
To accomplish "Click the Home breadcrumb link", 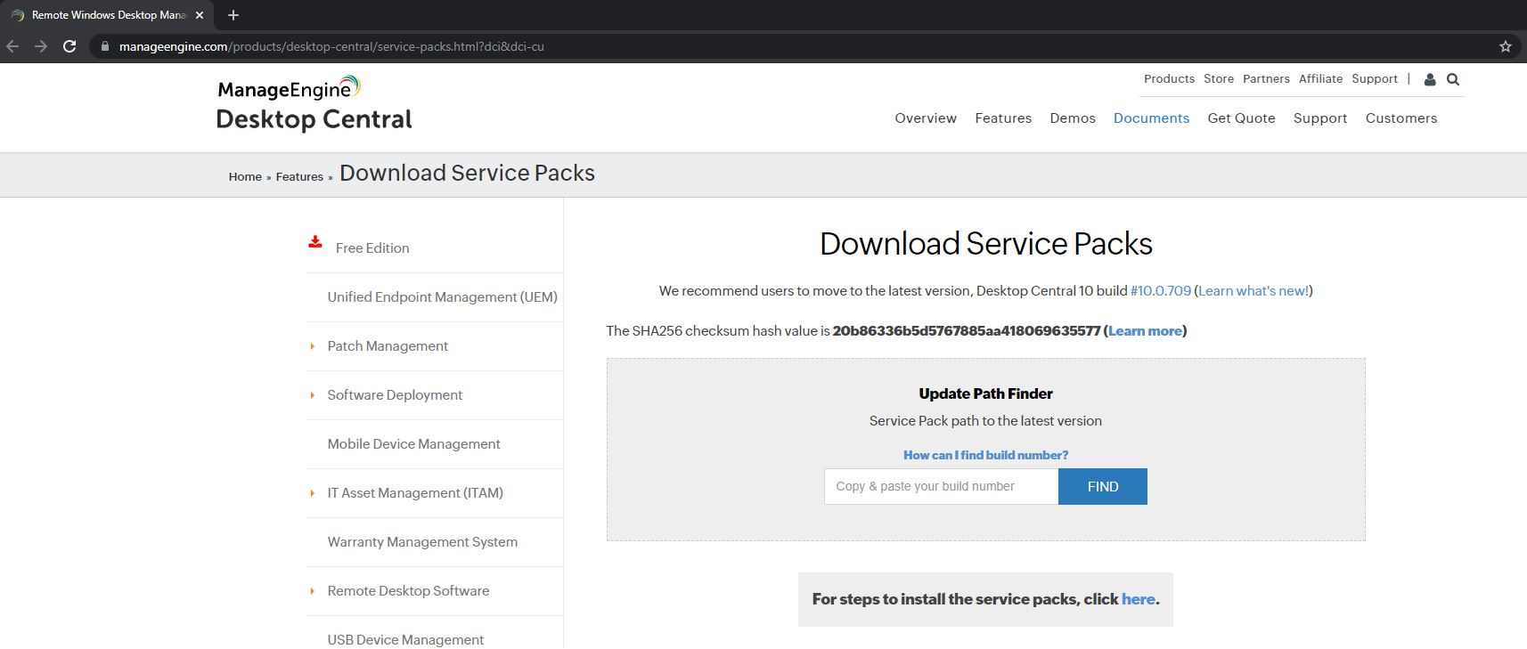I will [x=245, y=177].
